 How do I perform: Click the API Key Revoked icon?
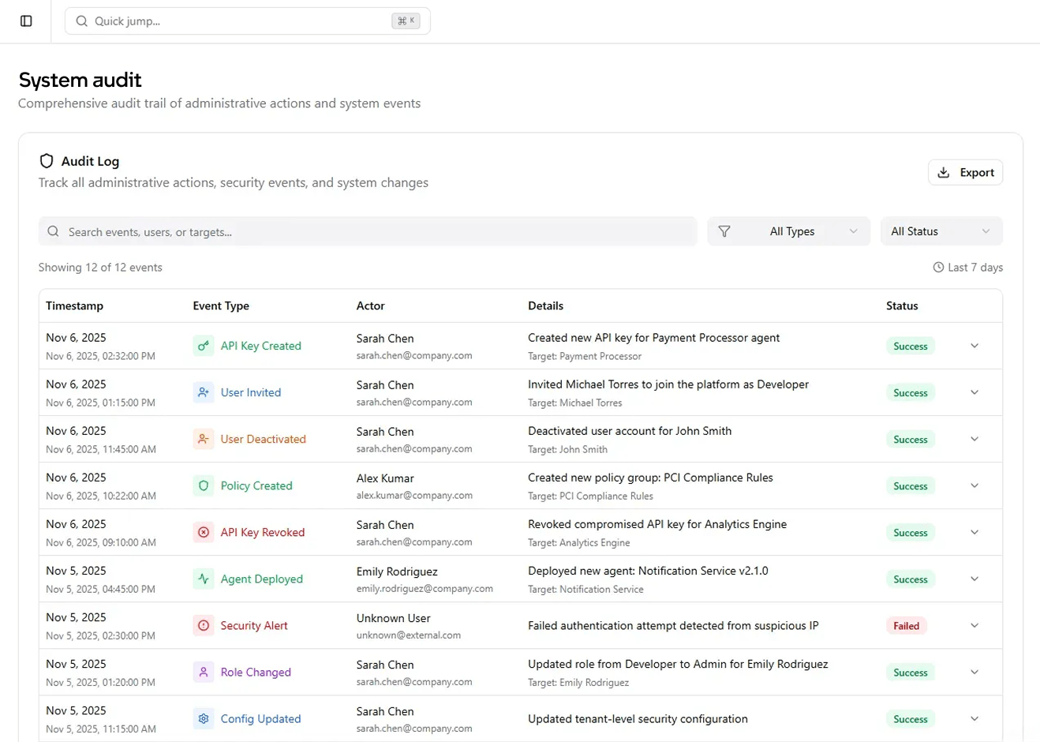click(204, 532)
